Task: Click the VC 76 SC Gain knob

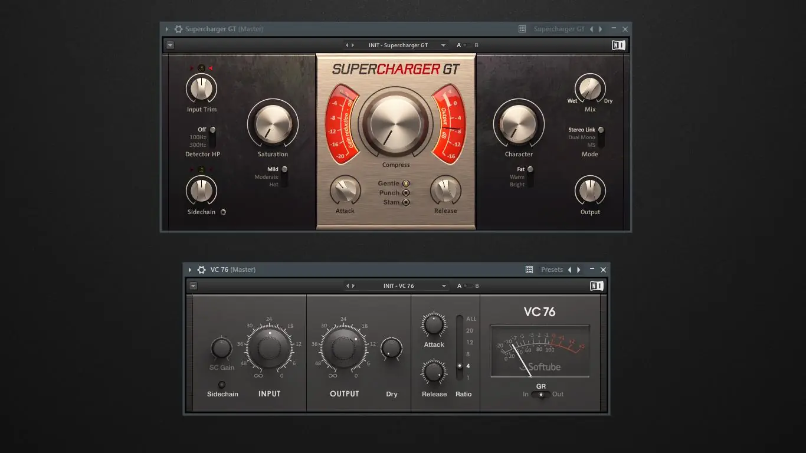Action: click(221, 348)
